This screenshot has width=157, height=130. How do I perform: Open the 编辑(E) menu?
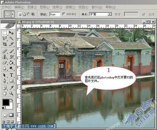click(x=19, y=7)
